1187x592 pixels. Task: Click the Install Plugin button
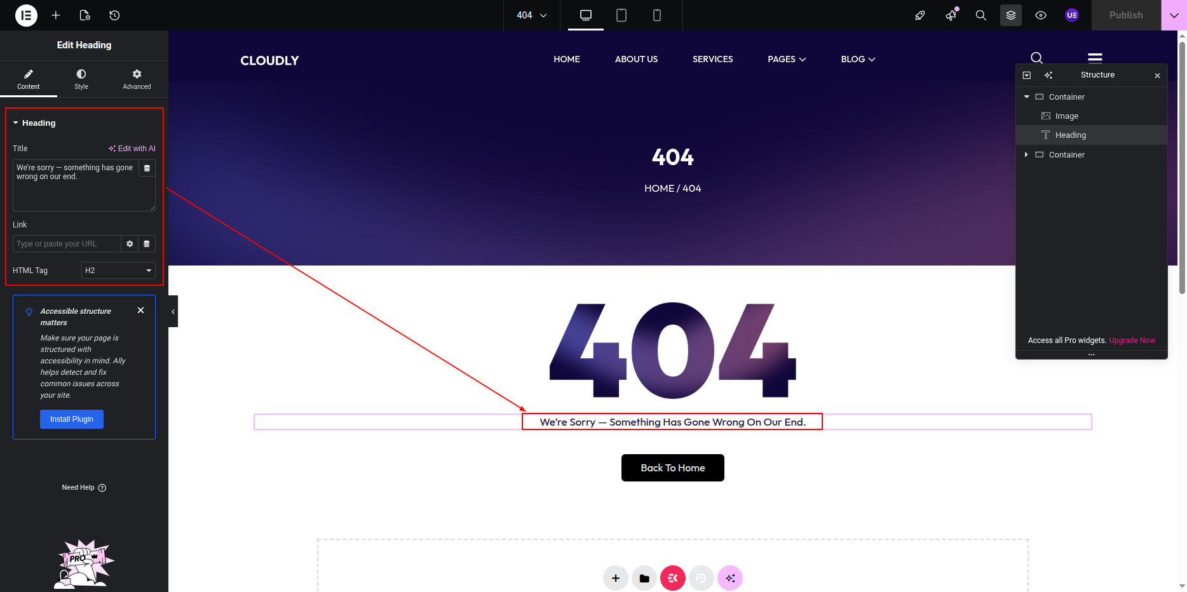tap(72, 419)
